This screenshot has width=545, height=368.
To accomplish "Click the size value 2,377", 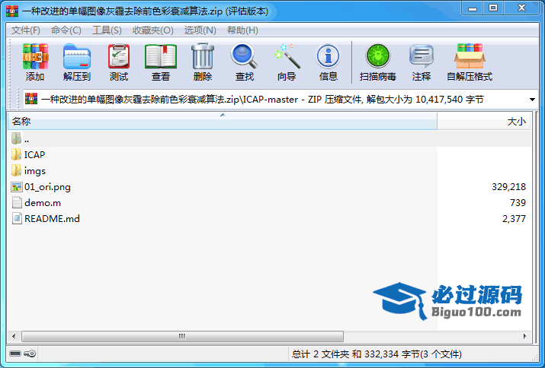I will 514,218.
